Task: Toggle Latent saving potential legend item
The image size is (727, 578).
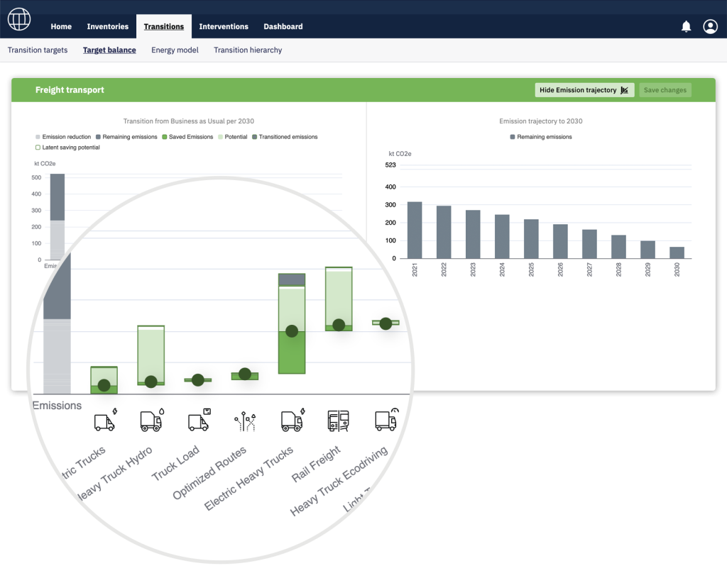Action: (x=67, y=148)
